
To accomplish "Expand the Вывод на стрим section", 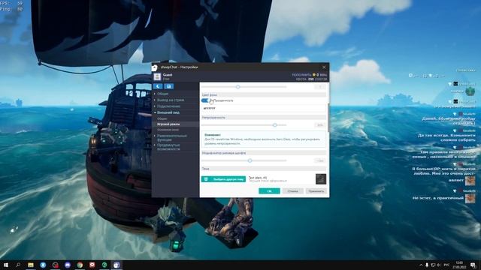I will (171, 100).
